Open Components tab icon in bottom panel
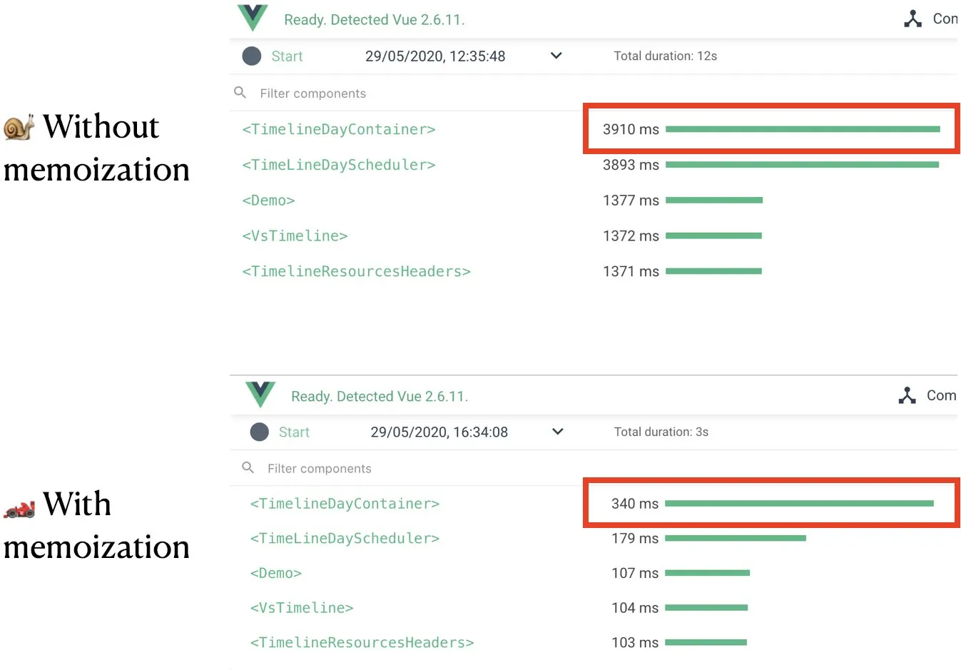961x670 pixels. 907,395
